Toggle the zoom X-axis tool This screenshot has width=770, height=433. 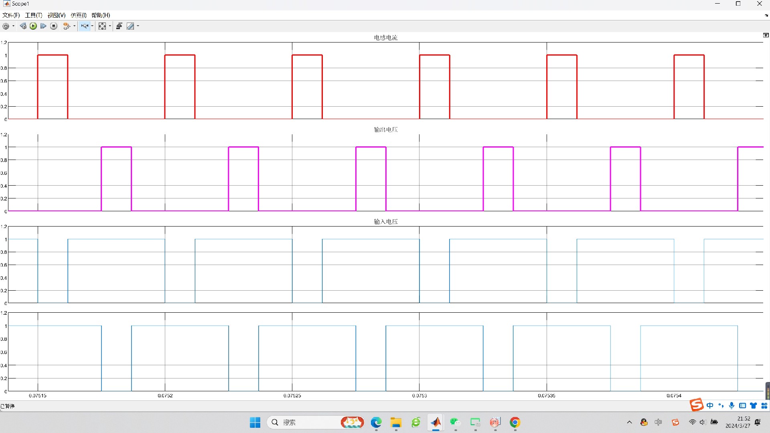[85, 26]
